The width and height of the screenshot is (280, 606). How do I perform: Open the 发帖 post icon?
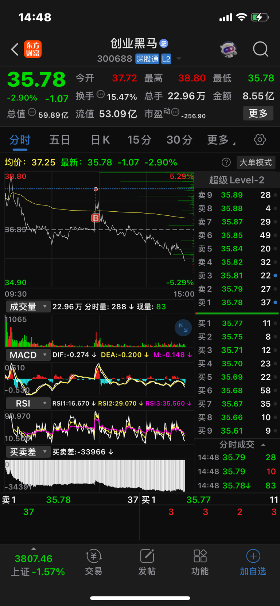[147, 562]
